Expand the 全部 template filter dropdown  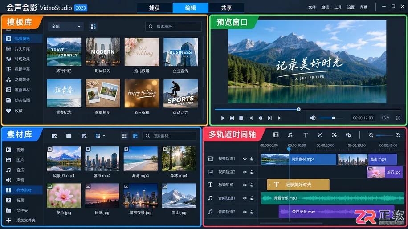pyautogui.click(x=65, y=27)
